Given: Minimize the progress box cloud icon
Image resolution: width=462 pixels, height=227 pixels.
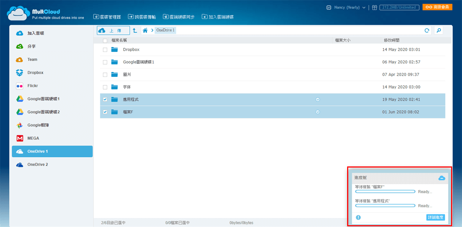Looking at the screenshot, I should 442,178.
